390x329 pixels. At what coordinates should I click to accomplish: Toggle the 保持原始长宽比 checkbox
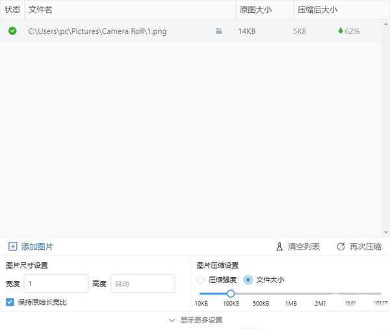(x=10, y=302)
